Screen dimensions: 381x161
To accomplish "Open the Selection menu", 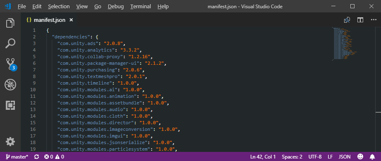I will [59, 7].
